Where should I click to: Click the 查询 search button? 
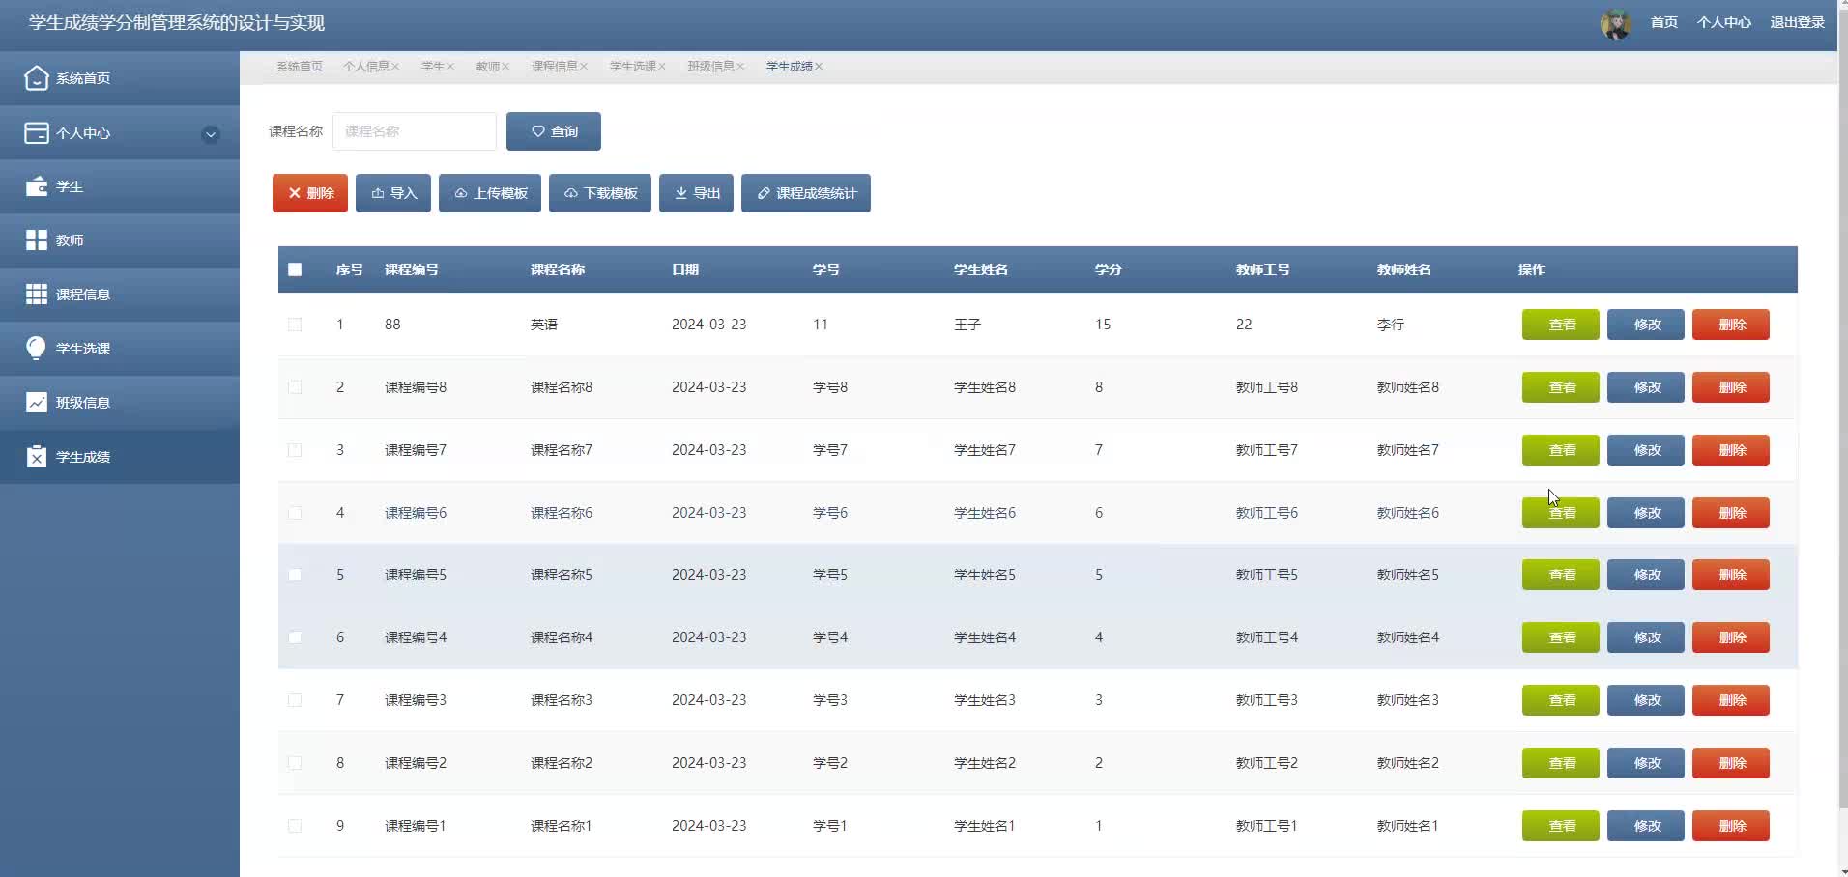click(x=554, y=131)
